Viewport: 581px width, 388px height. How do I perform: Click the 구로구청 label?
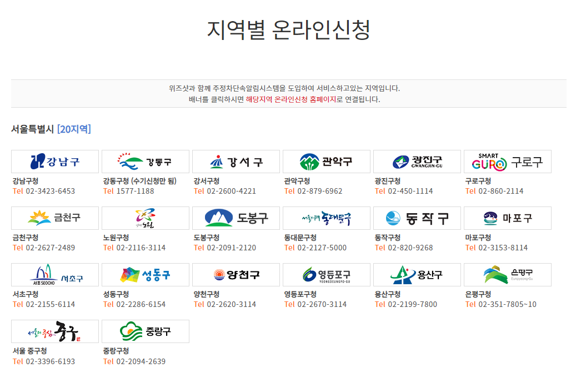click(478, 181)
